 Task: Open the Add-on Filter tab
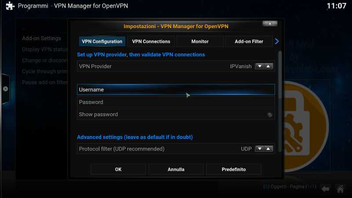249,41
